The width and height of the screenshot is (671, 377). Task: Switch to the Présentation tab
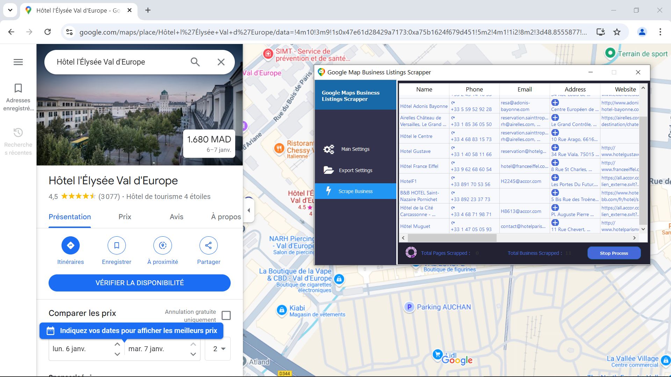tap(70, 217)
